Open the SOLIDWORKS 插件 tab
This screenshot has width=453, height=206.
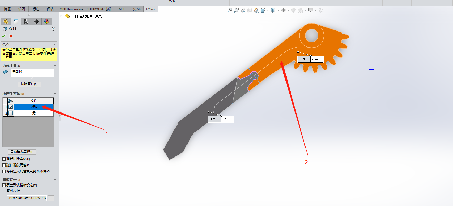tap(100, 9)
